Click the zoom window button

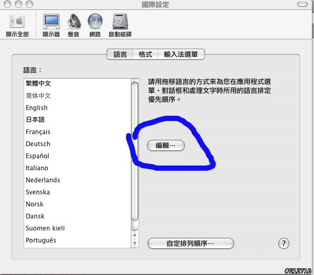[29, 4]
